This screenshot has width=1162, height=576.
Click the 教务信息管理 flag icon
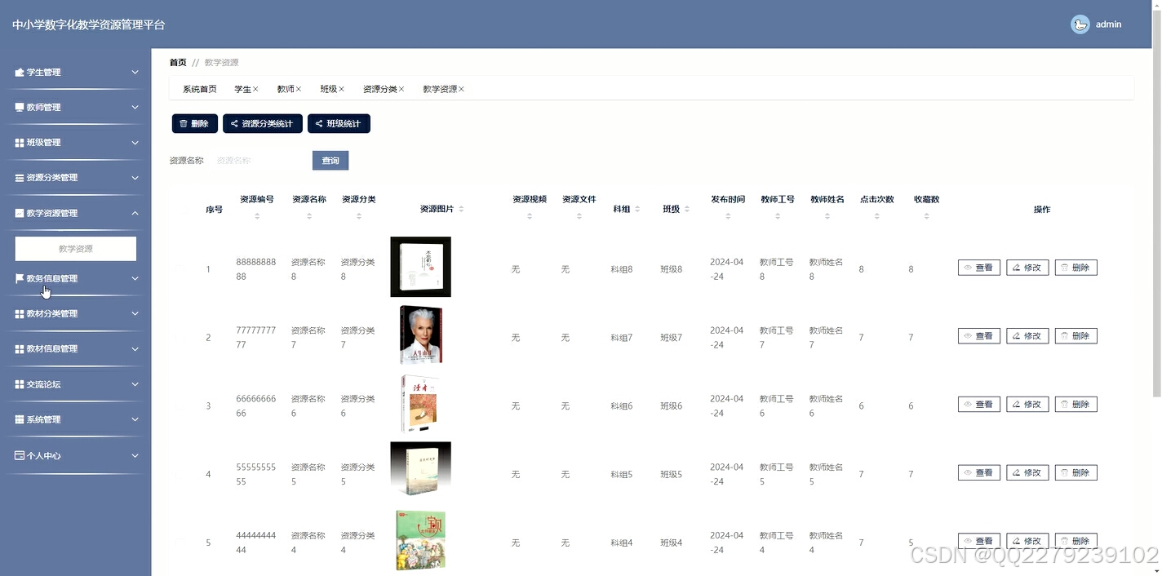[x=19, y=278]
